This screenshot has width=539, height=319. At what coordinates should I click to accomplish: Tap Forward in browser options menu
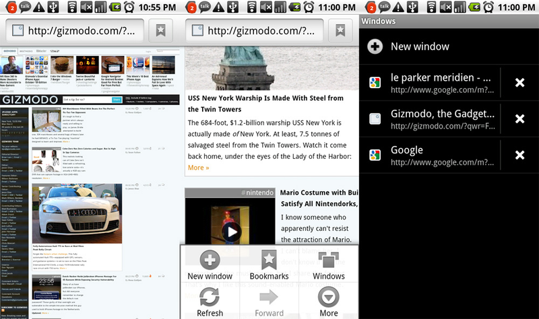(x=269, y=302)
